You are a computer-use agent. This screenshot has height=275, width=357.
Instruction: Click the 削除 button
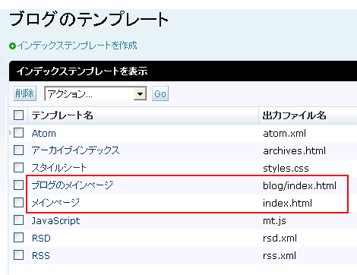coord(25,93)
